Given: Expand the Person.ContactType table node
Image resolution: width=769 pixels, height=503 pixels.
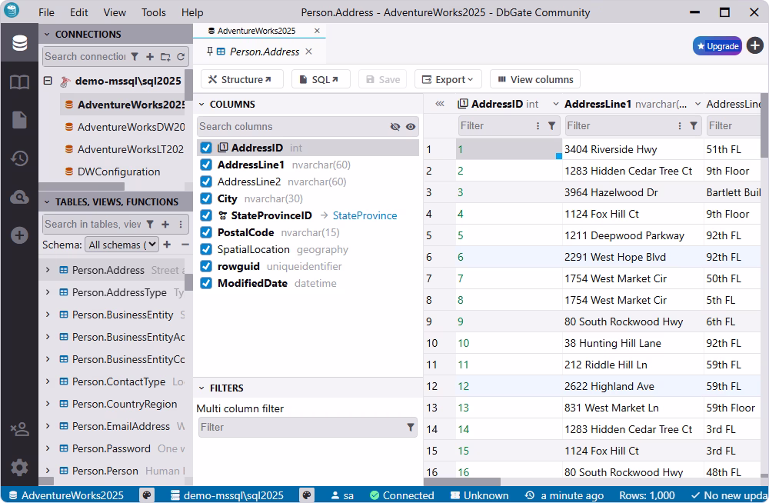Looking at the screenshot, I should [48, 381].
